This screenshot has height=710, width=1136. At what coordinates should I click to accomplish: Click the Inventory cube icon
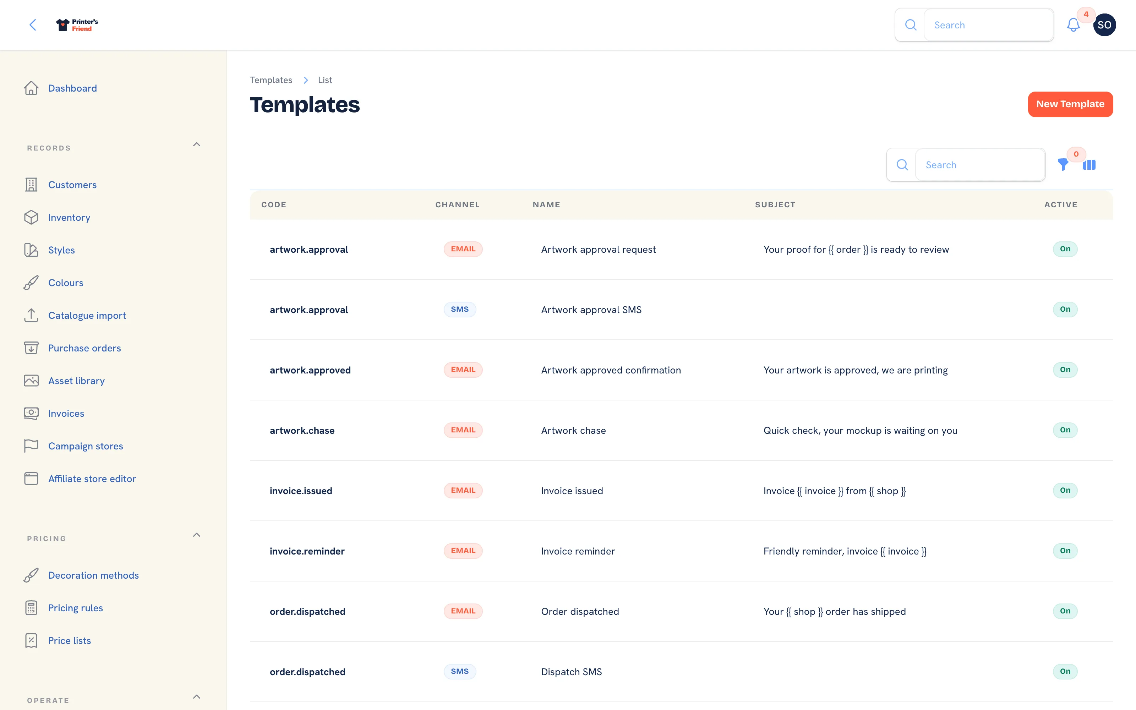coord(31,217)
